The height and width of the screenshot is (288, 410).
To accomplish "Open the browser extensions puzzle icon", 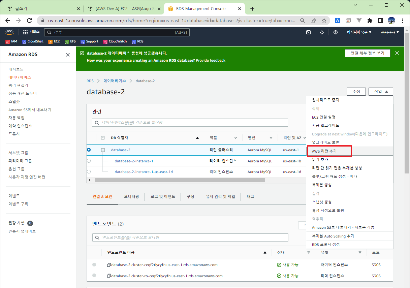I will [370, 21].
